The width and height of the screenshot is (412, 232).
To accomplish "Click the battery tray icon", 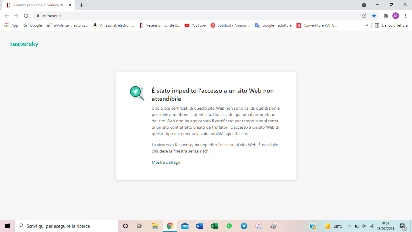I will click(x=357, y=226).
